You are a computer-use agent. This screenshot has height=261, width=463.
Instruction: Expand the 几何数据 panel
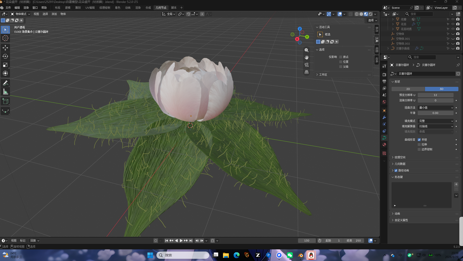tap(400, 164)
